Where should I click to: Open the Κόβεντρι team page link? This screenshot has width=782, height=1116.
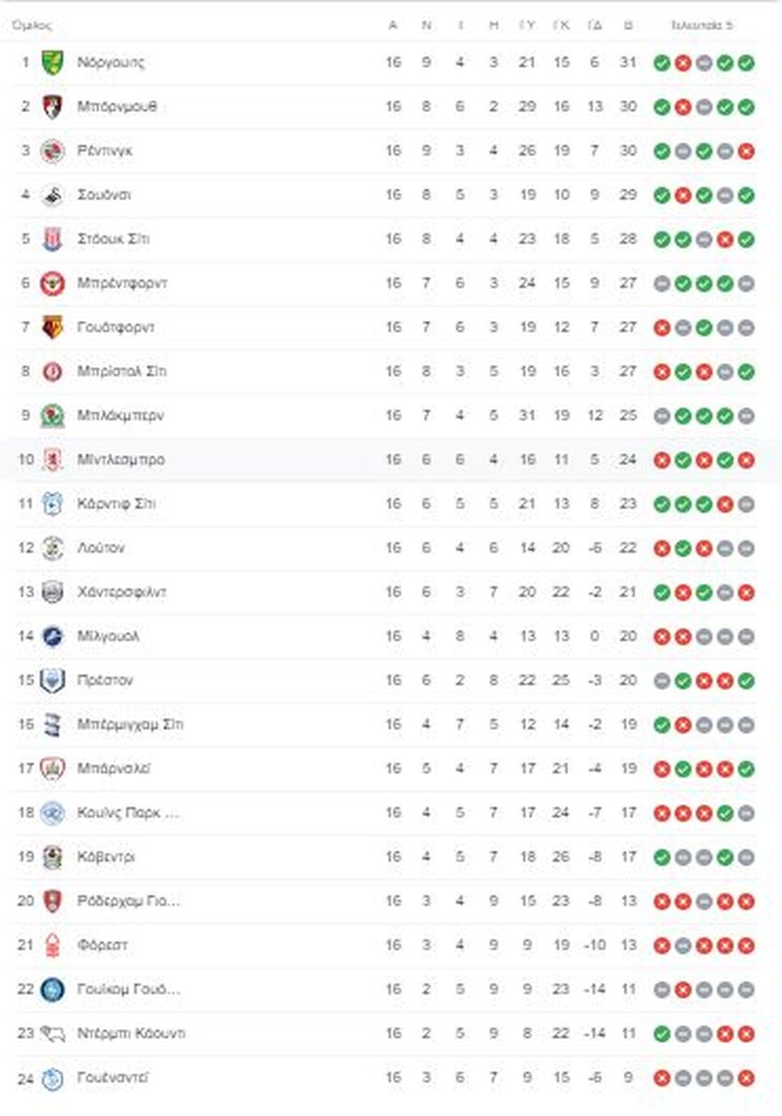point(106,857)
